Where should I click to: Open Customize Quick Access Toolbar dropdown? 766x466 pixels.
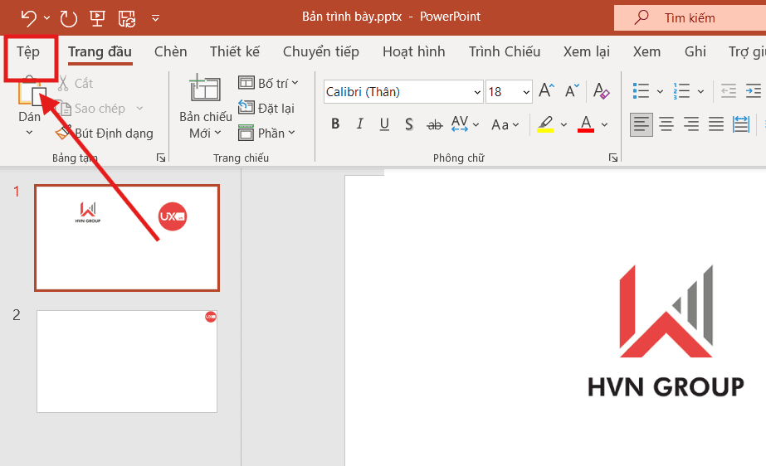click(x=155, y=18)
